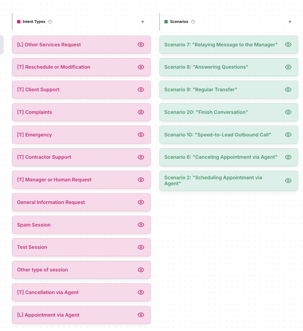The height and width of the screenshot is (331, 303).
Task: Open the [T] Reschedule or Modification card
Action: point(81,67)
